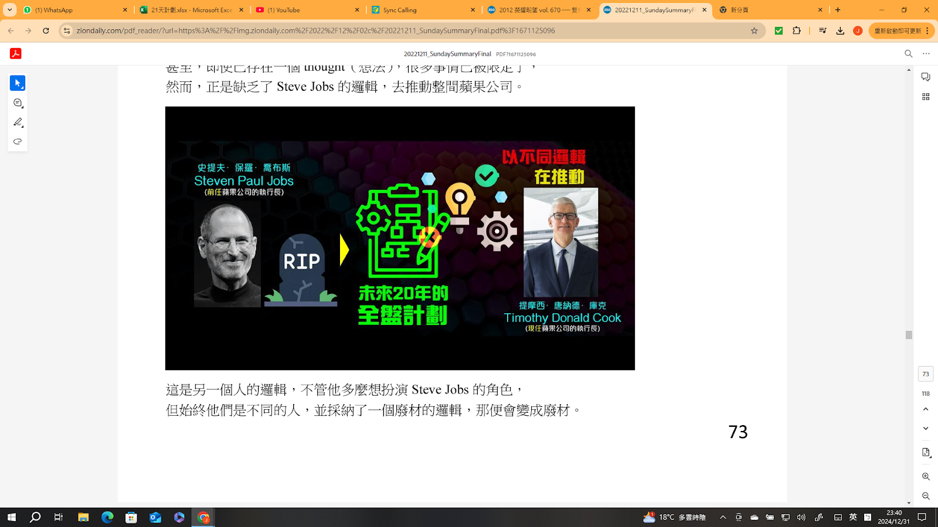Switch to the YouTube tab
Viewport: 938px width, 527px height.
pyautogui.click(x=307, y=10)
